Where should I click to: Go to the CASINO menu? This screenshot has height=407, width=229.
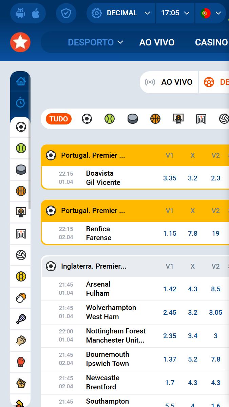[x=211, y=42]
